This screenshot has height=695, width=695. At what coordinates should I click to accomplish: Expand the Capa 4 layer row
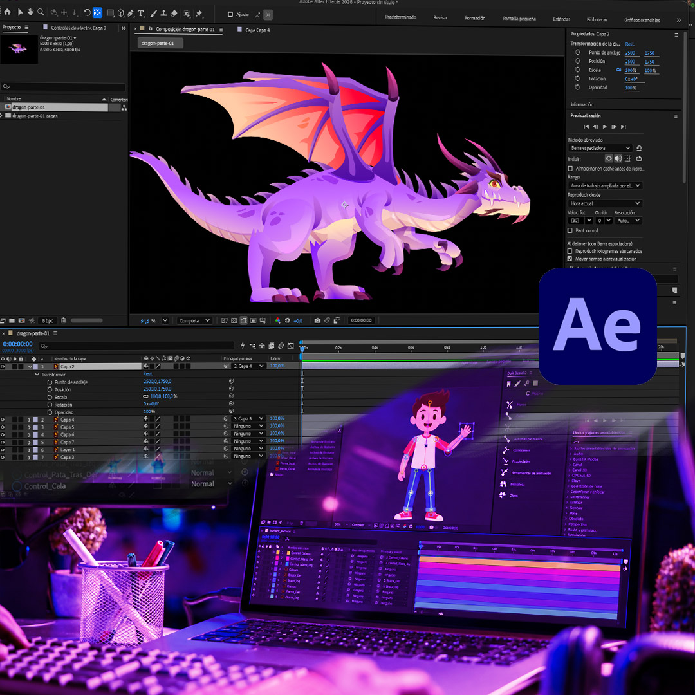(29, 420)
